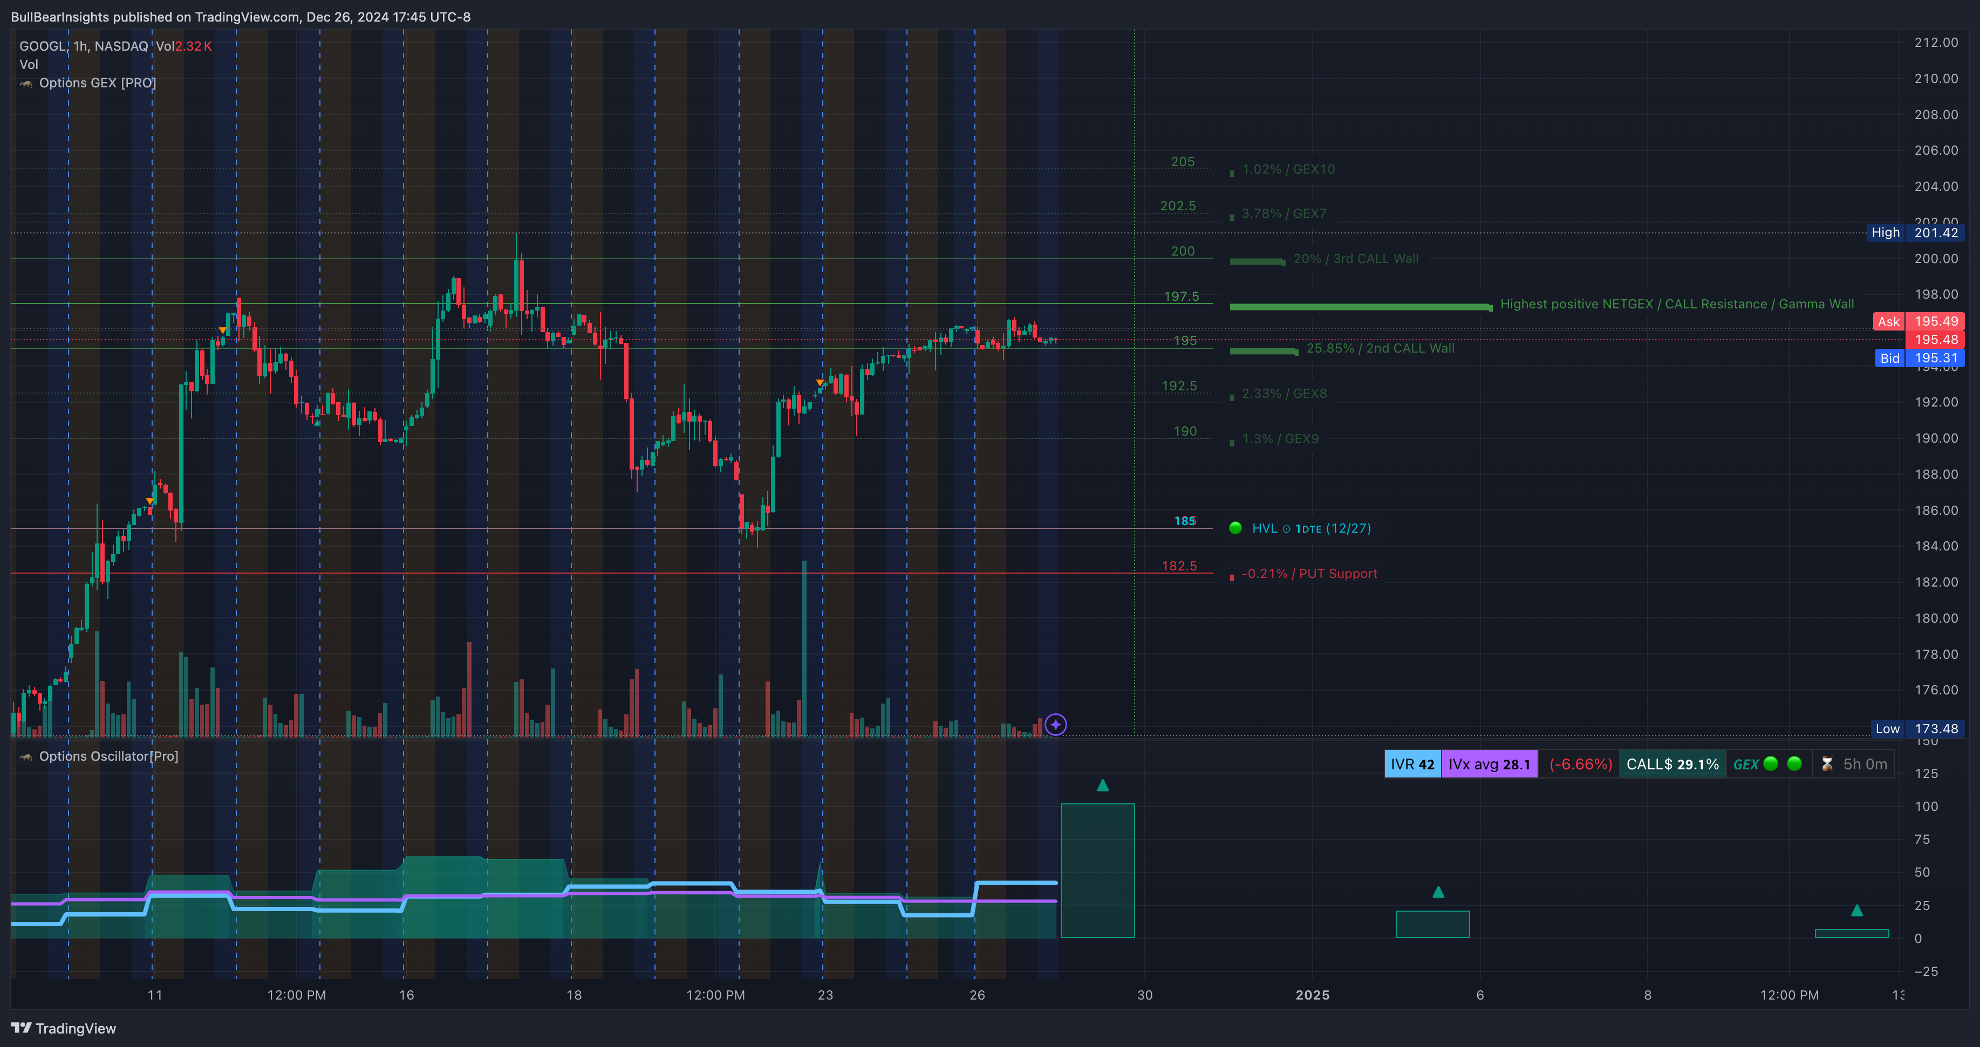This screenshot has height=1047, width=1980.
Task: Click the -0.21% / PUT Support label
Action: 1309,574
